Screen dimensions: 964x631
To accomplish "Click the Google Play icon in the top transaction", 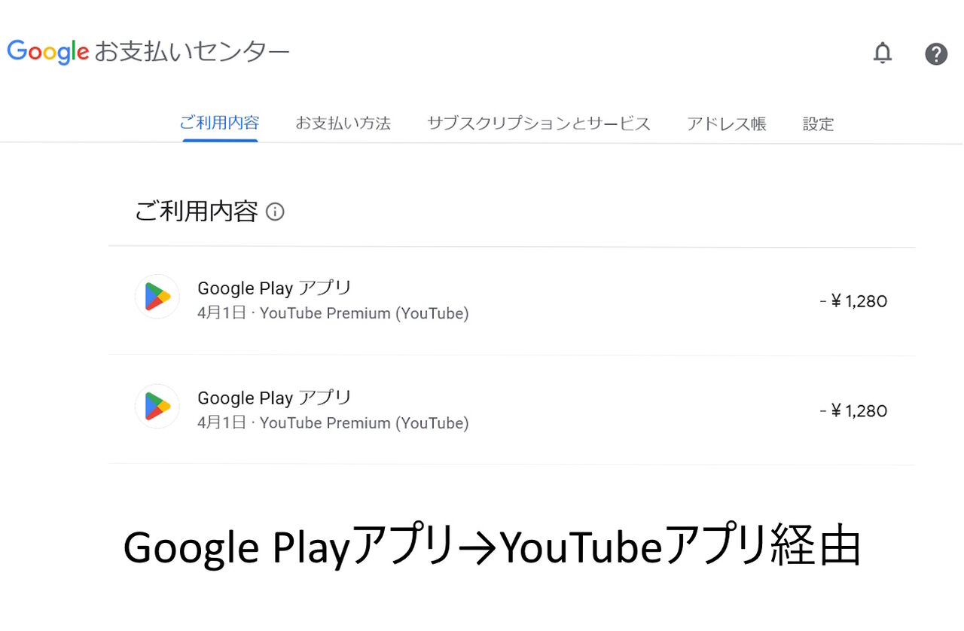I will pyautogui.click(x=157, y=297).
